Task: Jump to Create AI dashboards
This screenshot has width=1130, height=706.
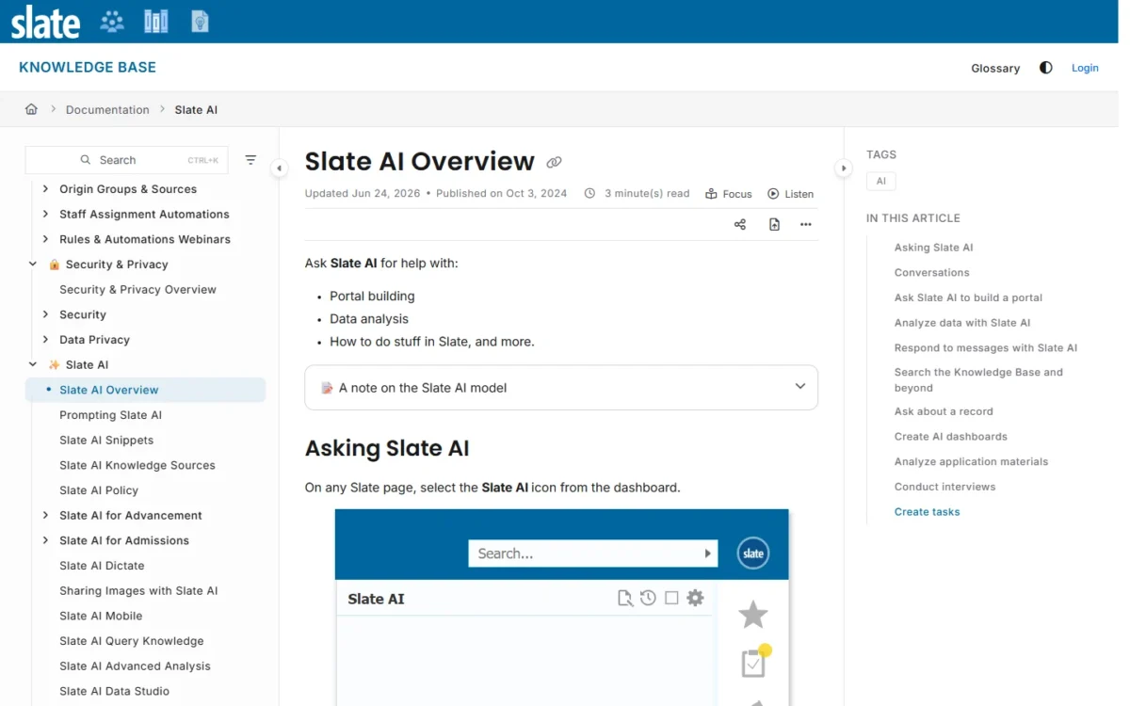Action: [951, 437]
